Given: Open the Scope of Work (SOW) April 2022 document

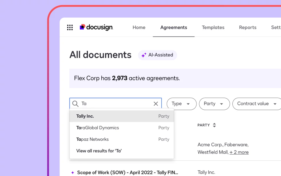Looking at the screenshot, I should (128, 173).
